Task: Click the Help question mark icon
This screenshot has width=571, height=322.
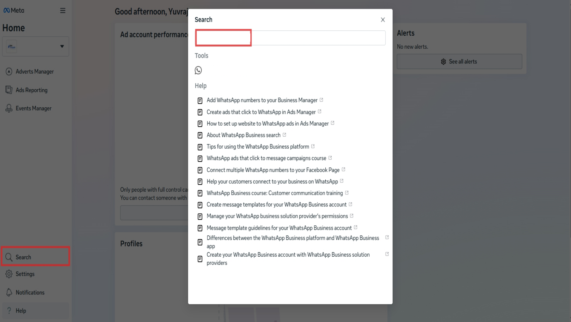Action: (9, 311)
